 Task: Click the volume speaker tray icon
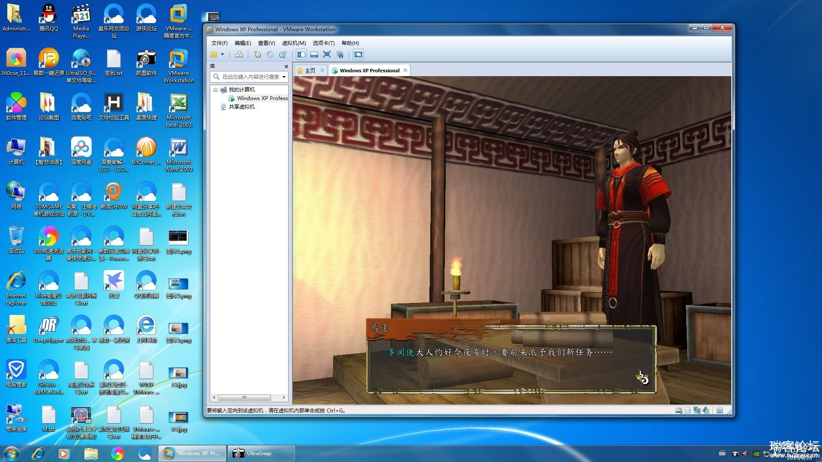click(x=745, y=453)
